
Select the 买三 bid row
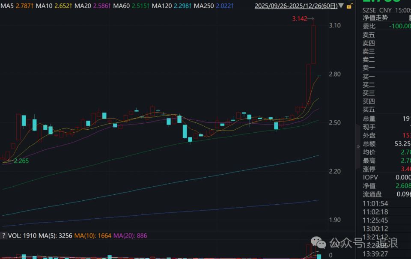[x=387, y=93]
